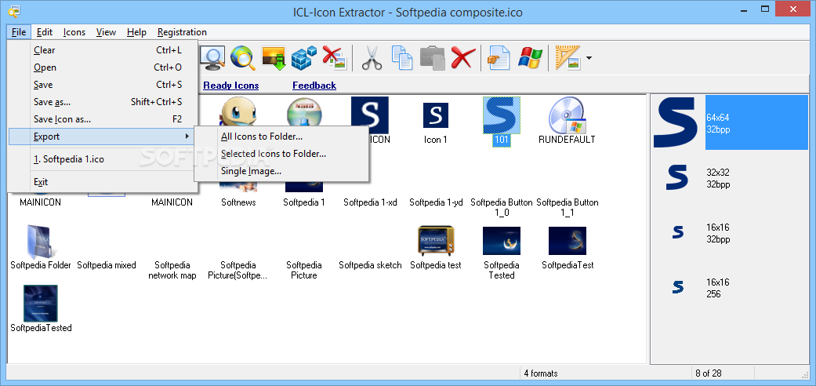Choose Save Icon as... menu entry
Image resolution: width=816 pixels, height=386 pixels.
pos(103,118)
